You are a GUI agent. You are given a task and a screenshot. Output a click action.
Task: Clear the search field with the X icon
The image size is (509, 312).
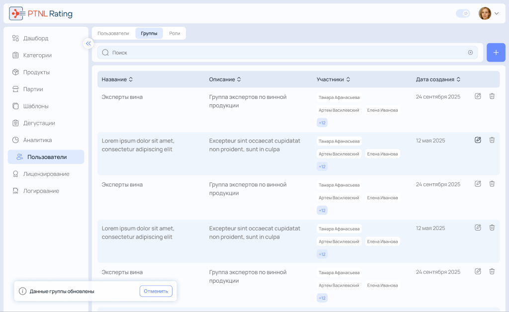(470, 53)
